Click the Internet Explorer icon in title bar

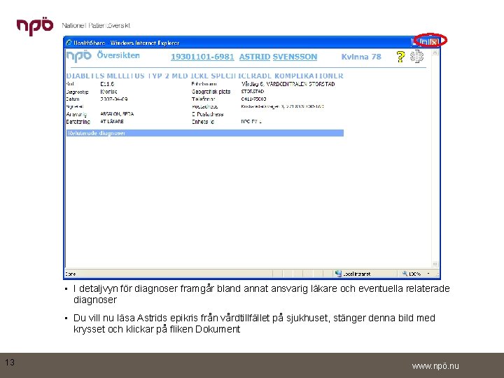69,43
